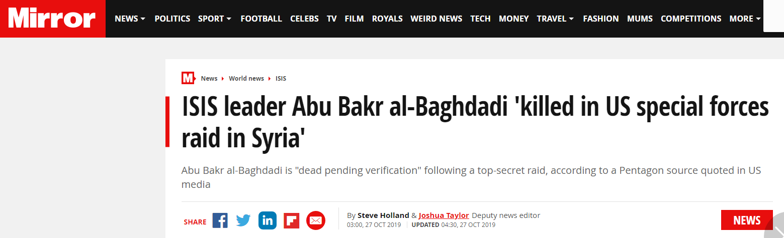Click the ISIS breadcrumb link

[281, 79]
